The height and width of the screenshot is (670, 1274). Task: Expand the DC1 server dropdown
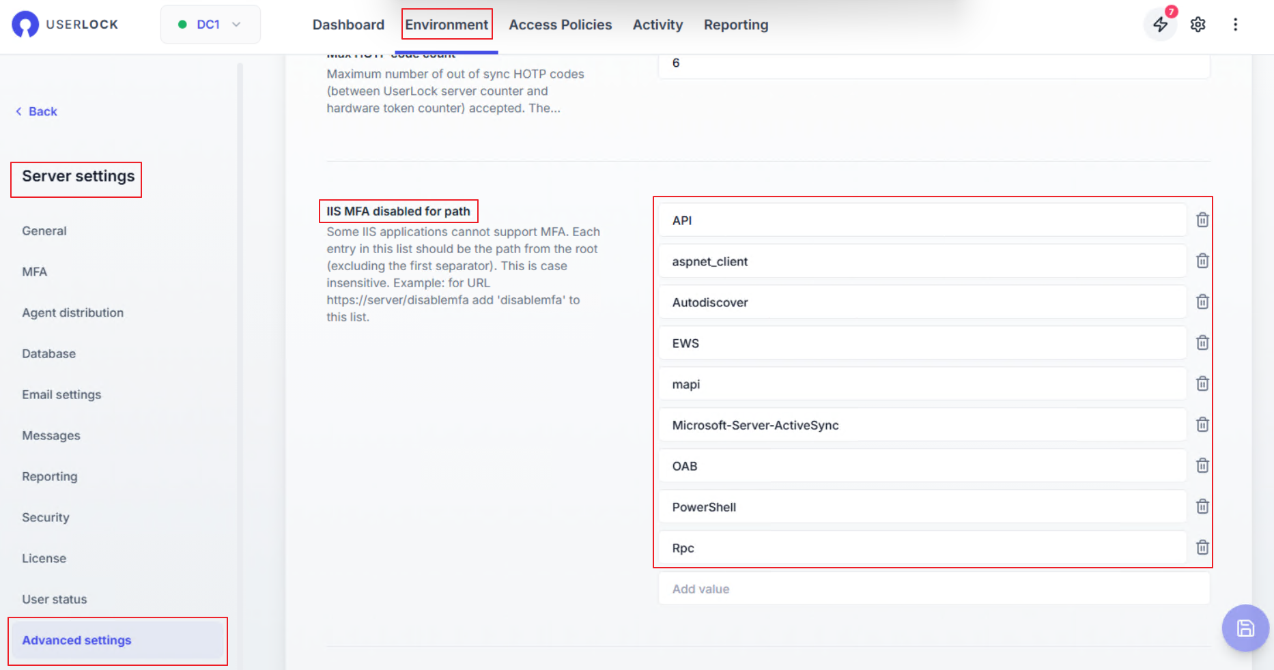(210, 25)
